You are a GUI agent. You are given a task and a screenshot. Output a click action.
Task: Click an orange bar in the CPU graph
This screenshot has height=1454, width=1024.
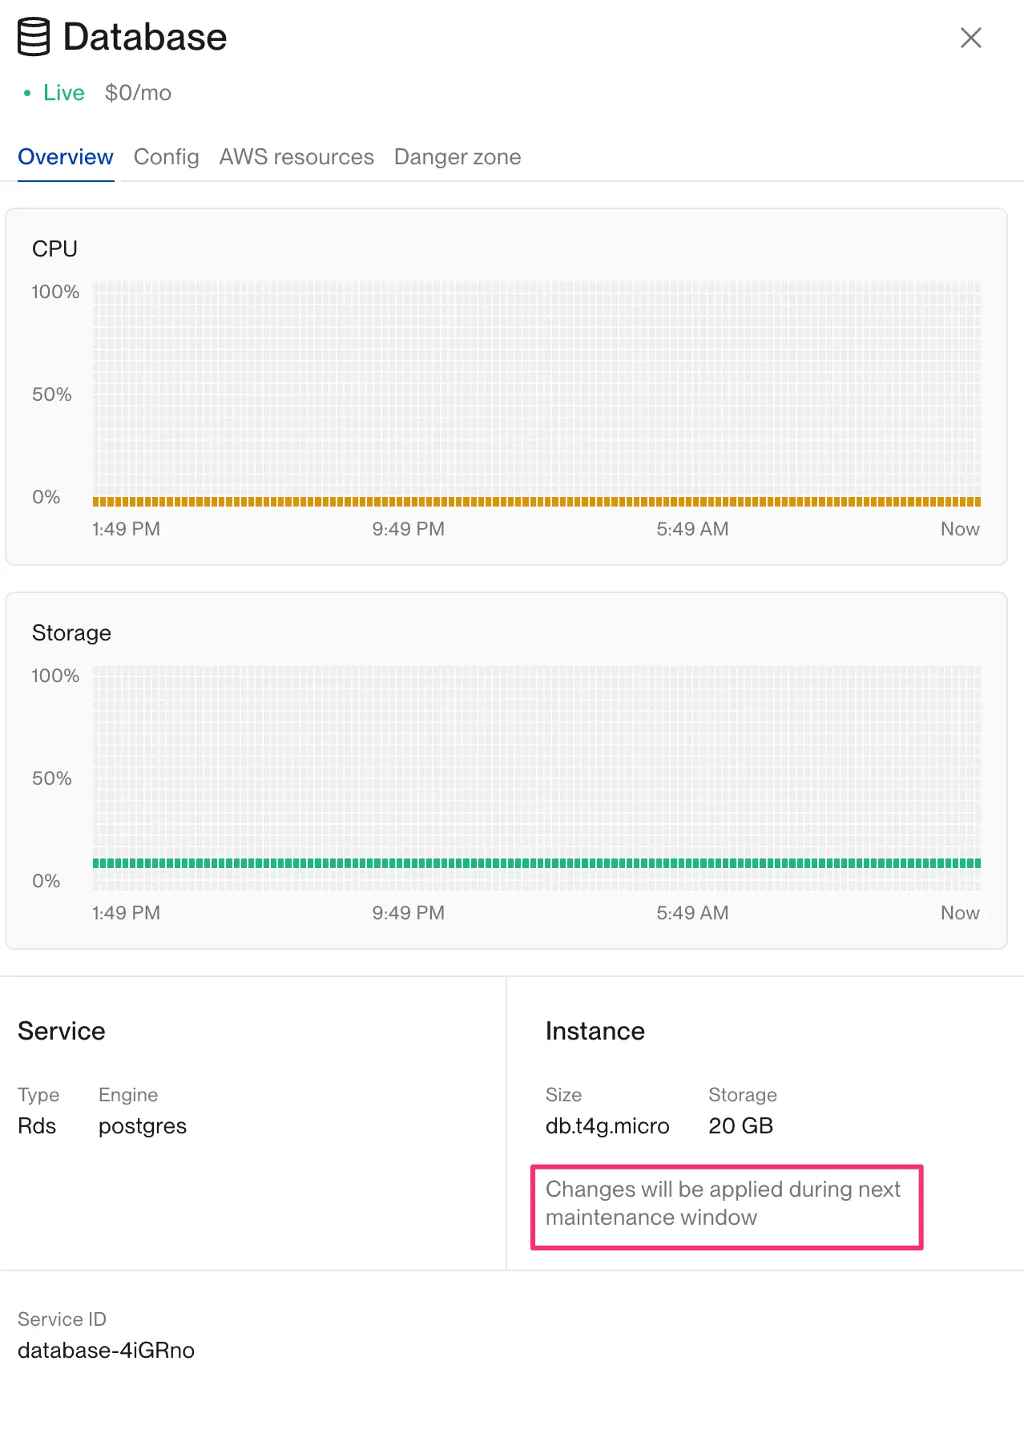481,500
